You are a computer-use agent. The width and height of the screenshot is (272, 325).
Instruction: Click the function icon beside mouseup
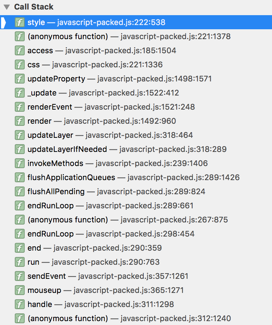pyautogui.click(x=20, y=290)
